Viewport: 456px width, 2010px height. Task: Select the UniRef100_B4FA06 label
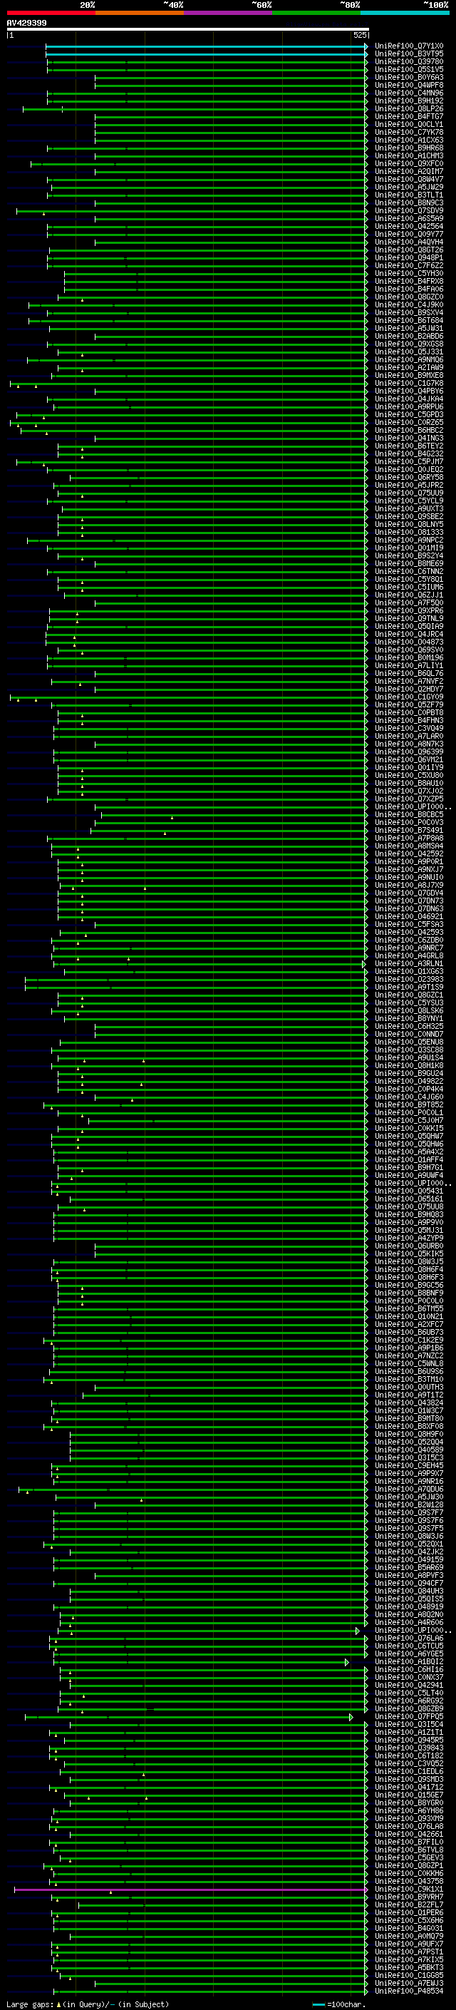coord(409,289)
